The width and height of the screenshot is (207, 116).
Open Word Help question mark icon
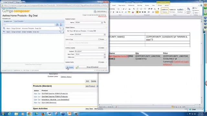click(x=201, y=5)
